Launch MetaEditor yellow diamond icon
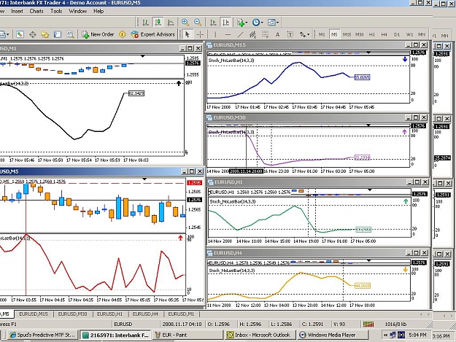This screenshot has height=342, width=456. pyautogui.click(x=123, y=34)
